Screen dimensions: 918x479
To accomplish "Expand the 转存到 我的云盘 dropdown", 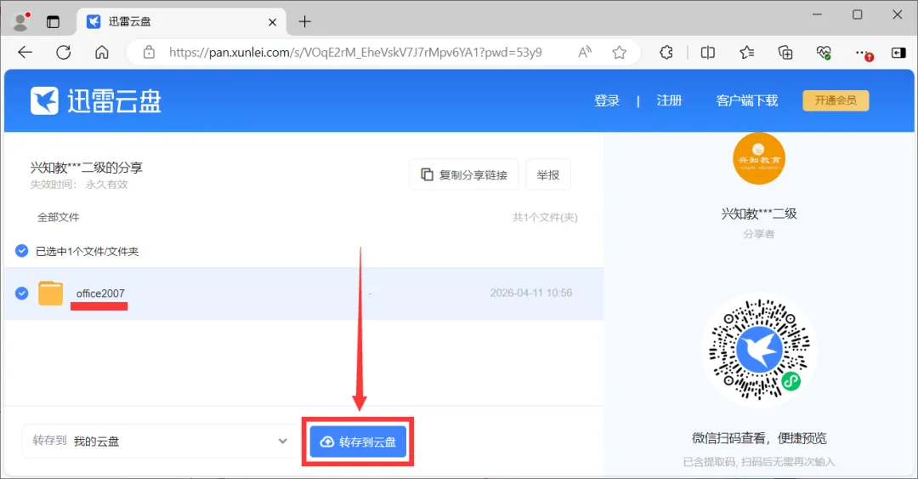I will click(161, 441).
